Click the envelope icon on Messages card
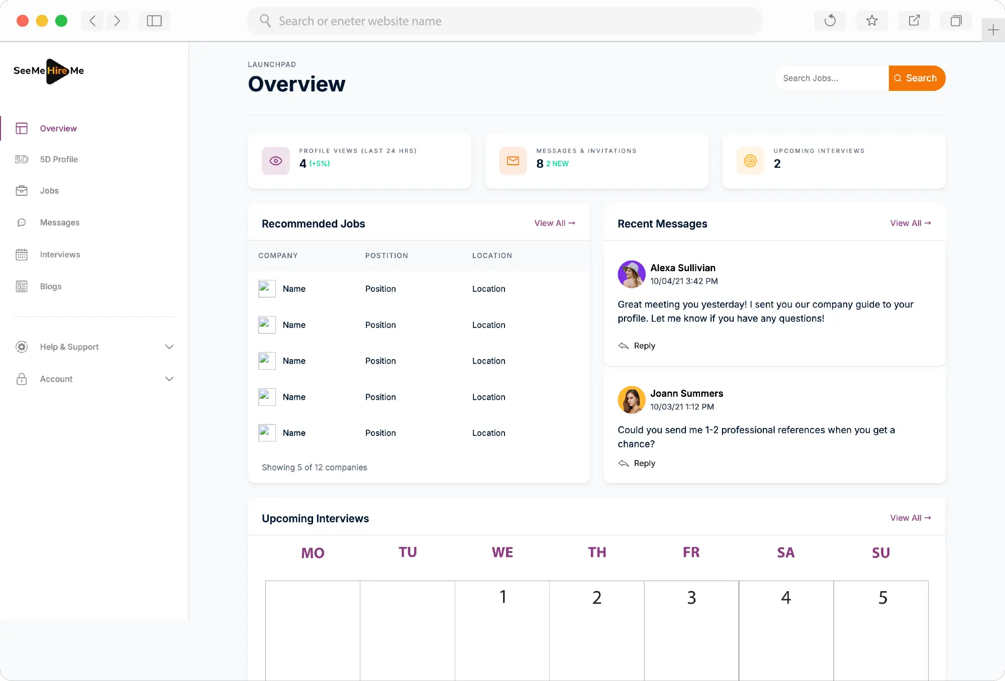 click(513, 161)
